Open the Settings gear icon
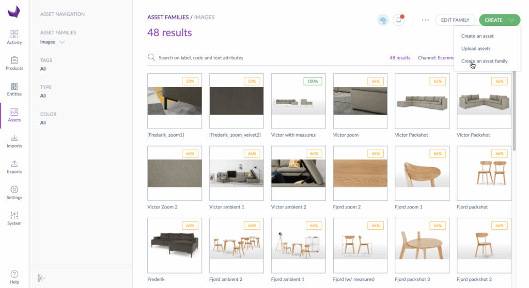Screen dimensions: 529x288 pos(14,189)
